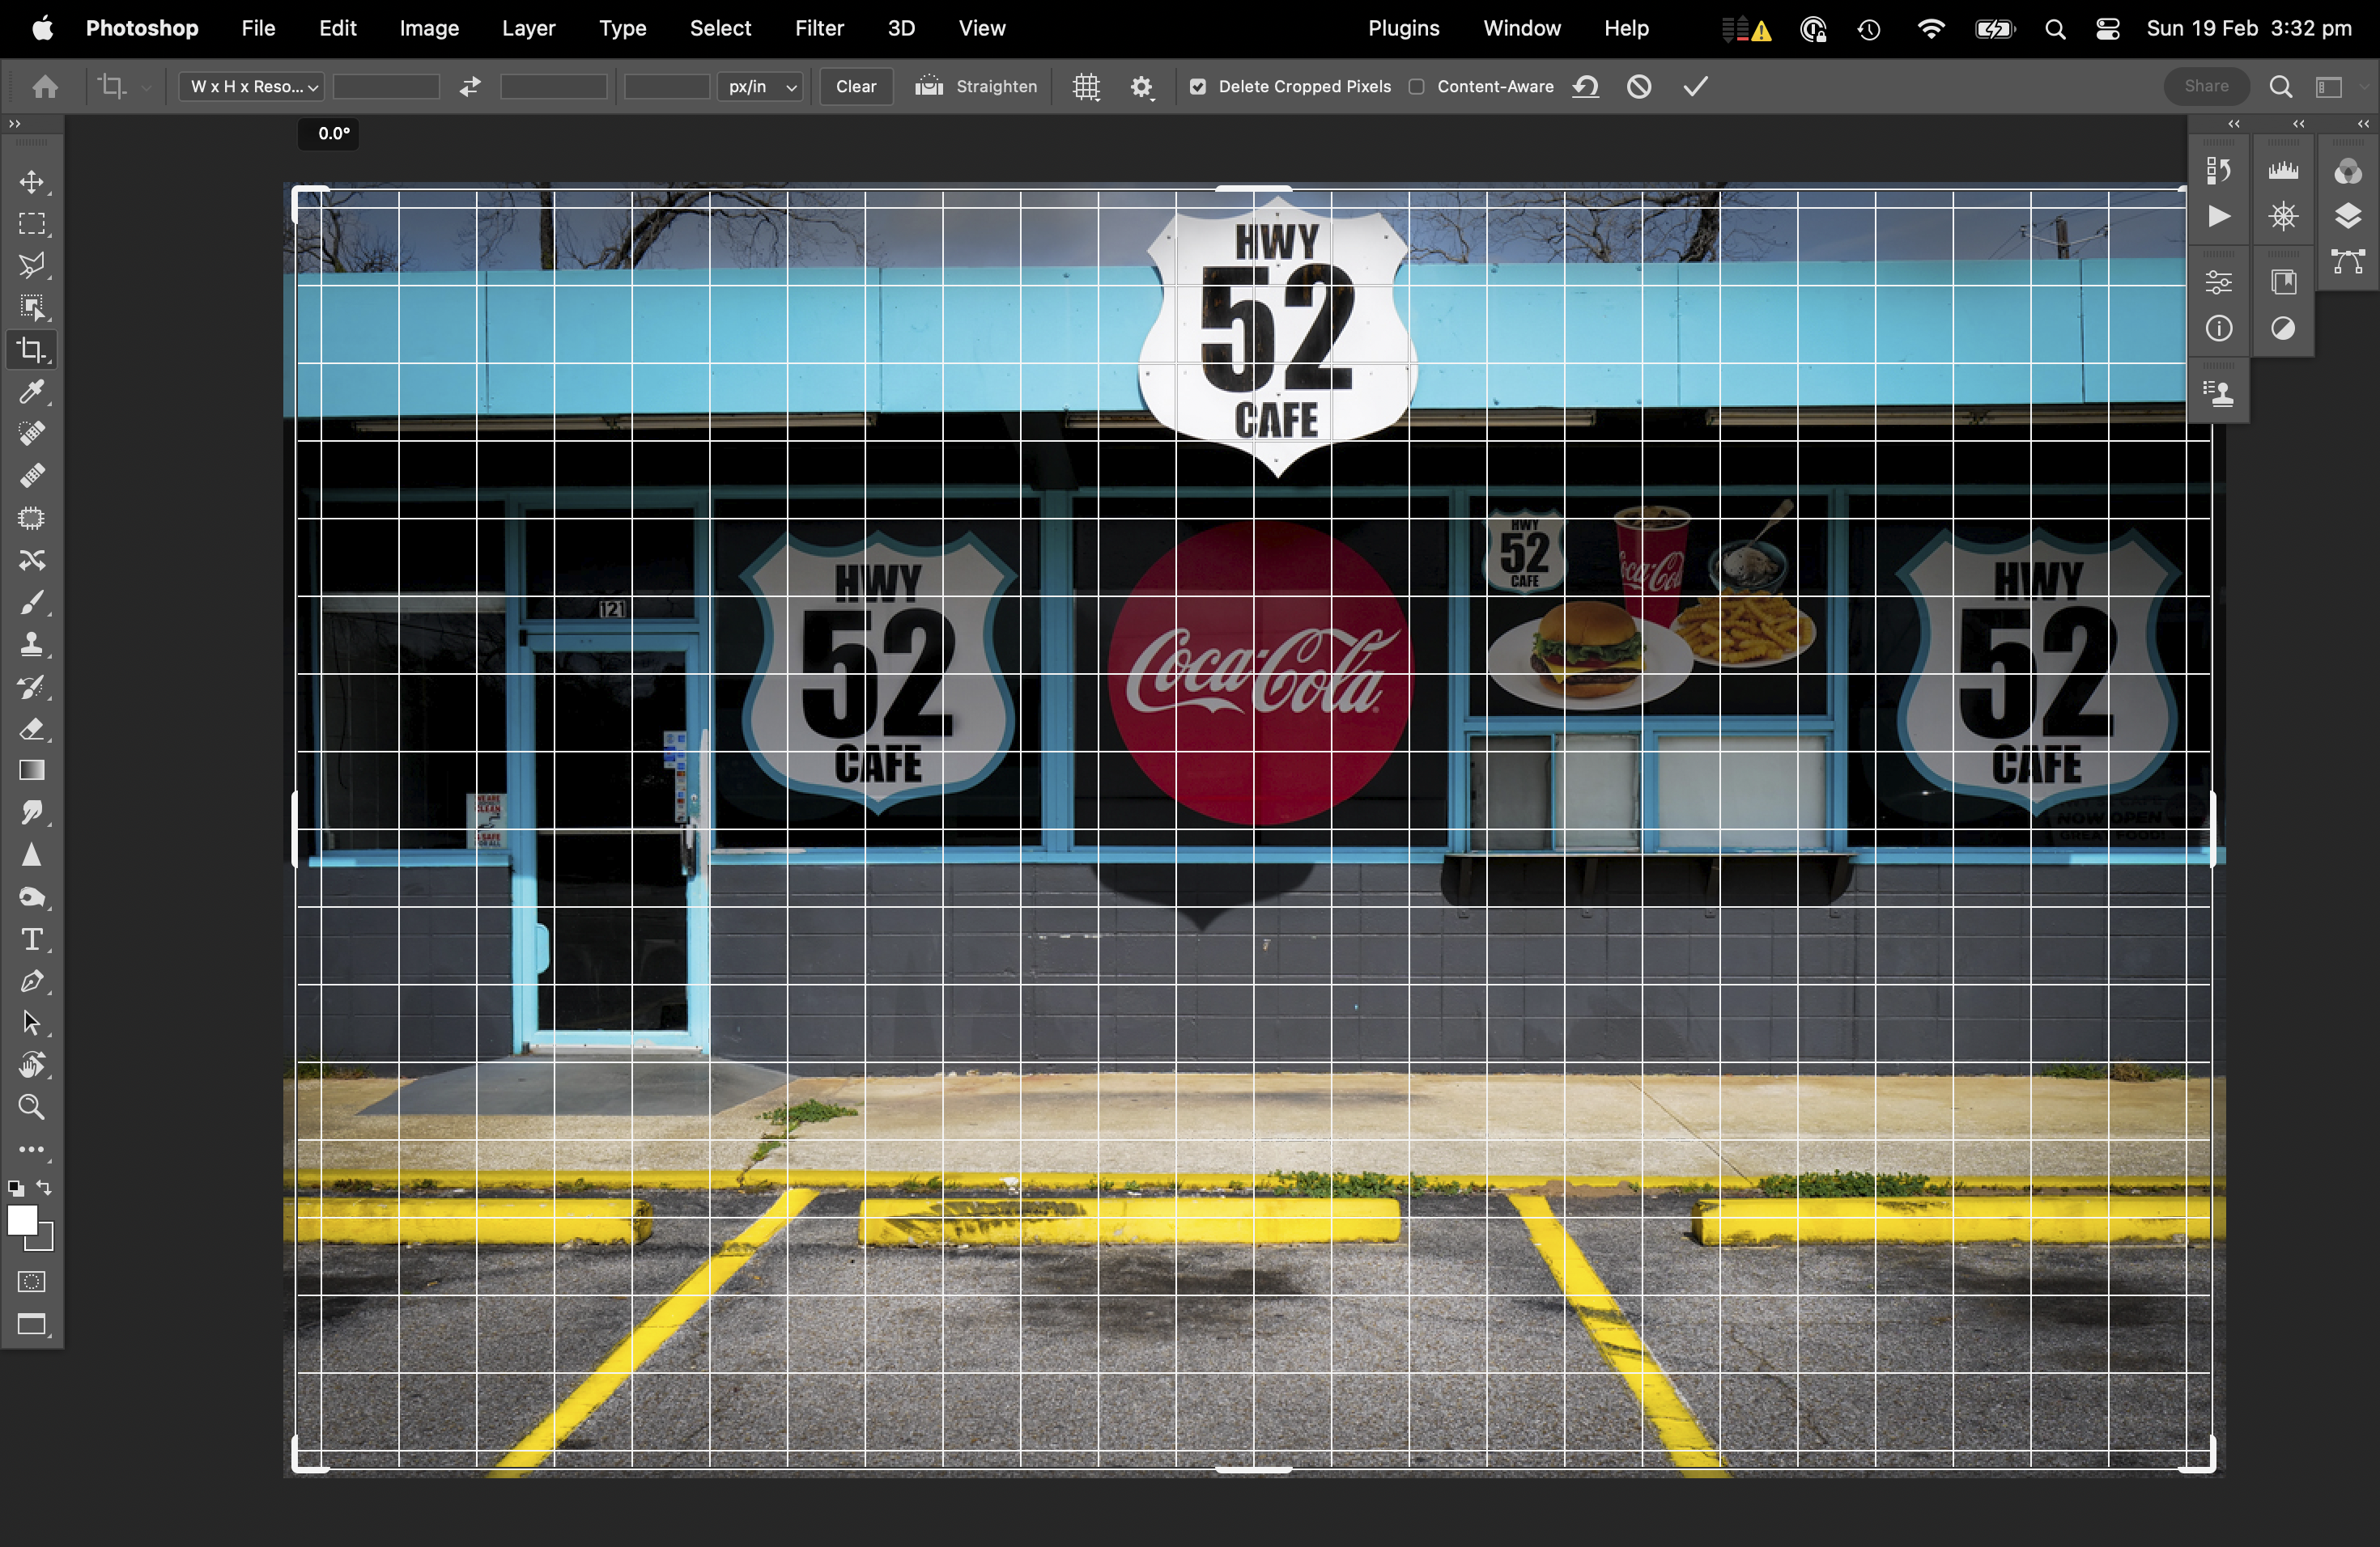Enable the Content-Aware checkbox
The height and width of the screenshot is (1547, 2380).
[x=1417, y=87]
